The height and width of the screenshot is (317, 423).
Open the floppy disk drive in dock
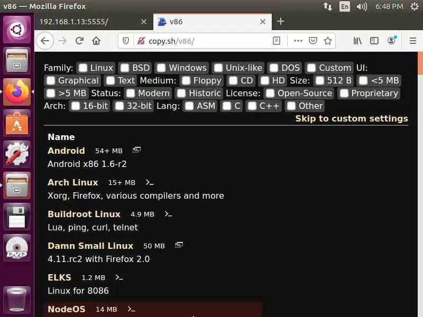[x=17, y=217]
